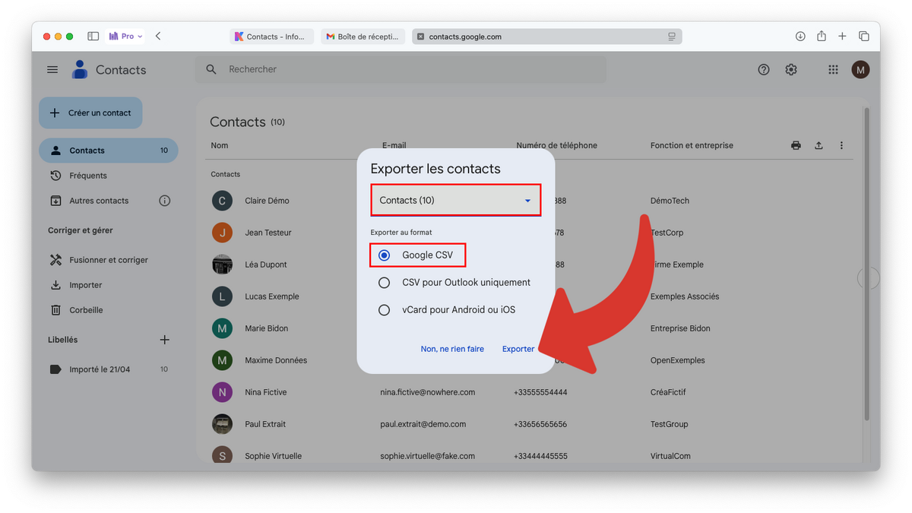
Task: Open the account avatar M
Action: 860,70
